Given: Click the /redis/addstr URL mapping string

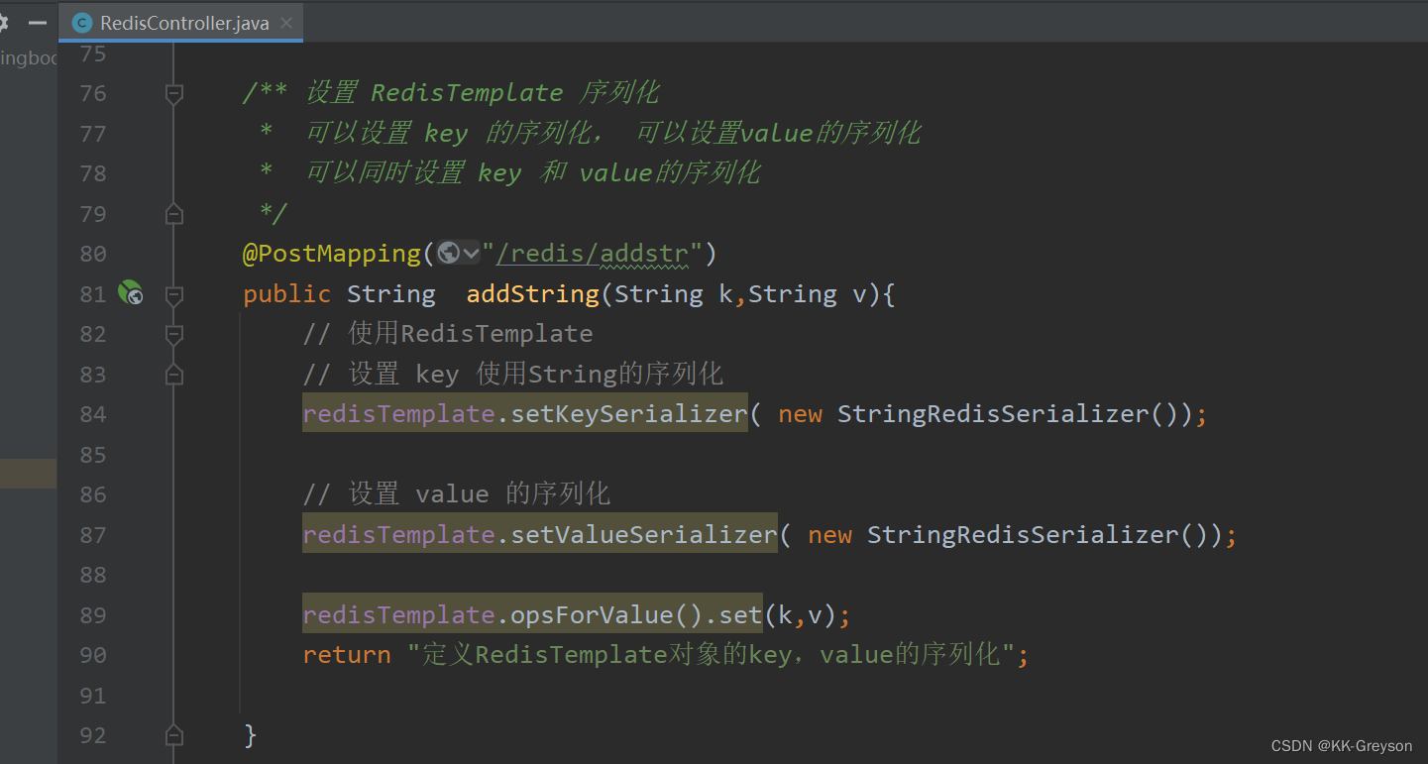Looking at the screenshot, I should point(593,254).
